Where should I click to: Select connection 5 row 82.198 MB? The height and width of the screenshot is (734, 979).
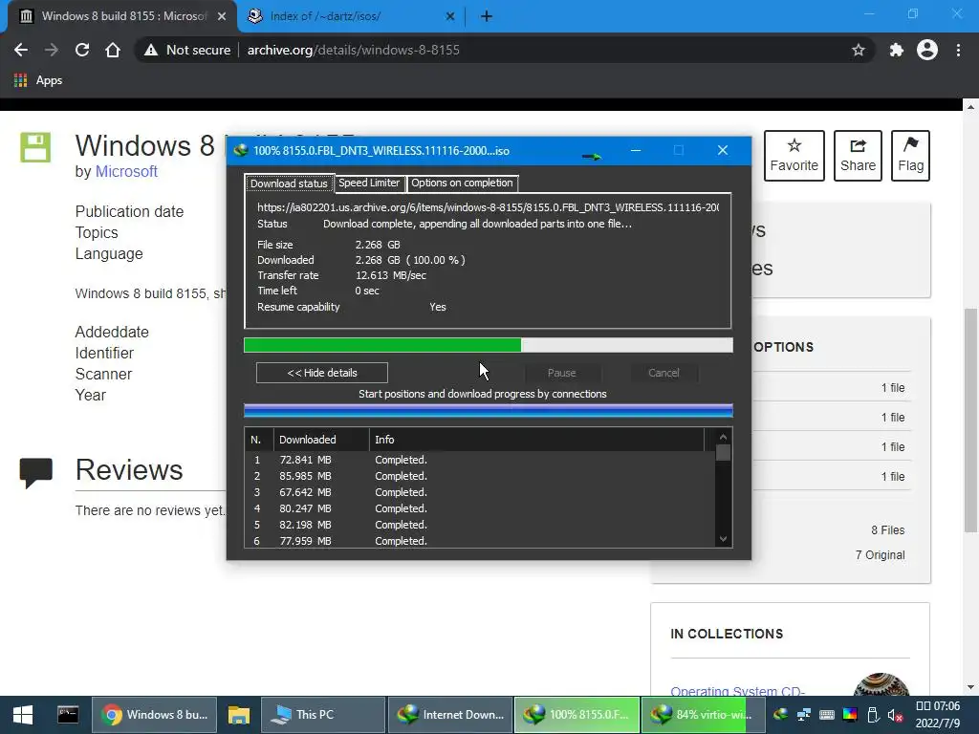point(480,525)
